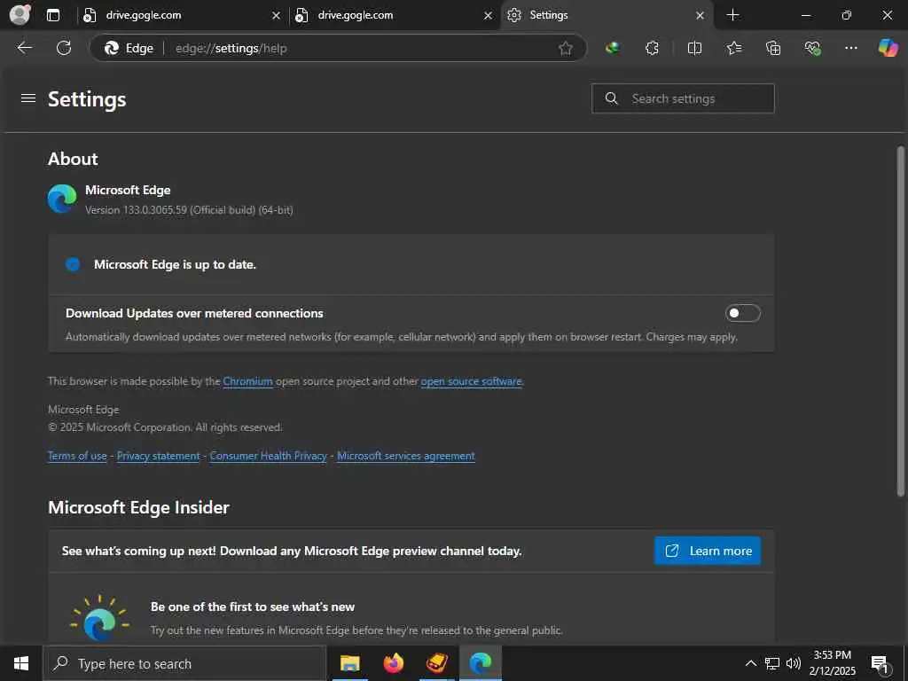Open the Terms of use link
Image resolution: width=908 pixels, height=681 pixels.
click(x=77, y=456)
